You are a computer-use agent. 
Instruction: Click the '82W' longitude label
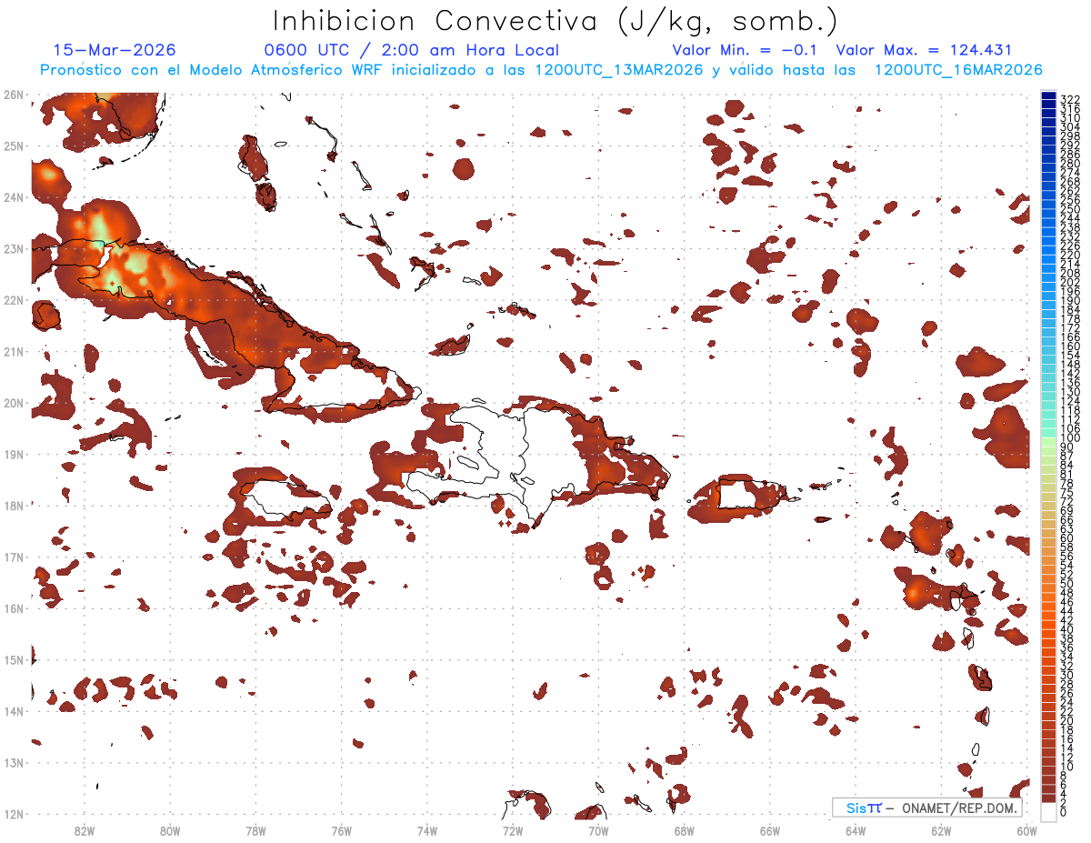point(85,831)
